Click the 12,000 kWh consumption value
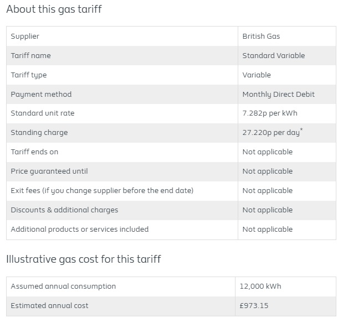Viewport: 343px width, 323px height. click(260, 286)
